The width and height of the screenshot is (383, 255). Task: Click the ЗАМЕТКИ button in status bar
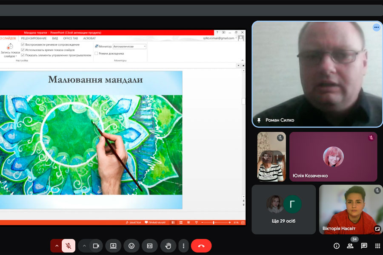click(133, 223)
